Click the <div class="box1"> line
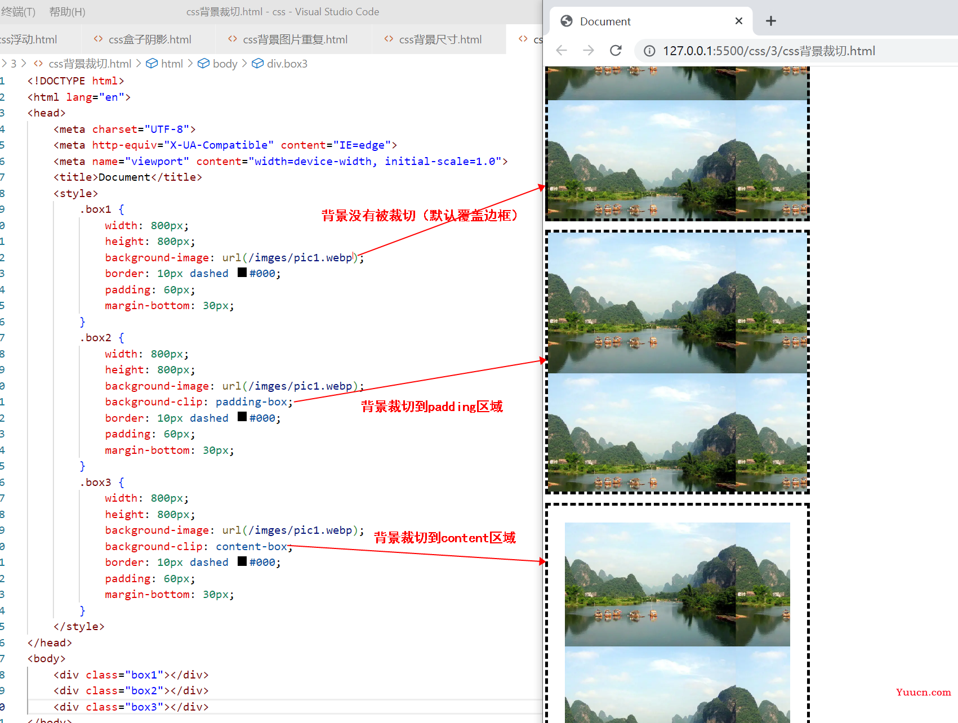 tap(131, 675)
